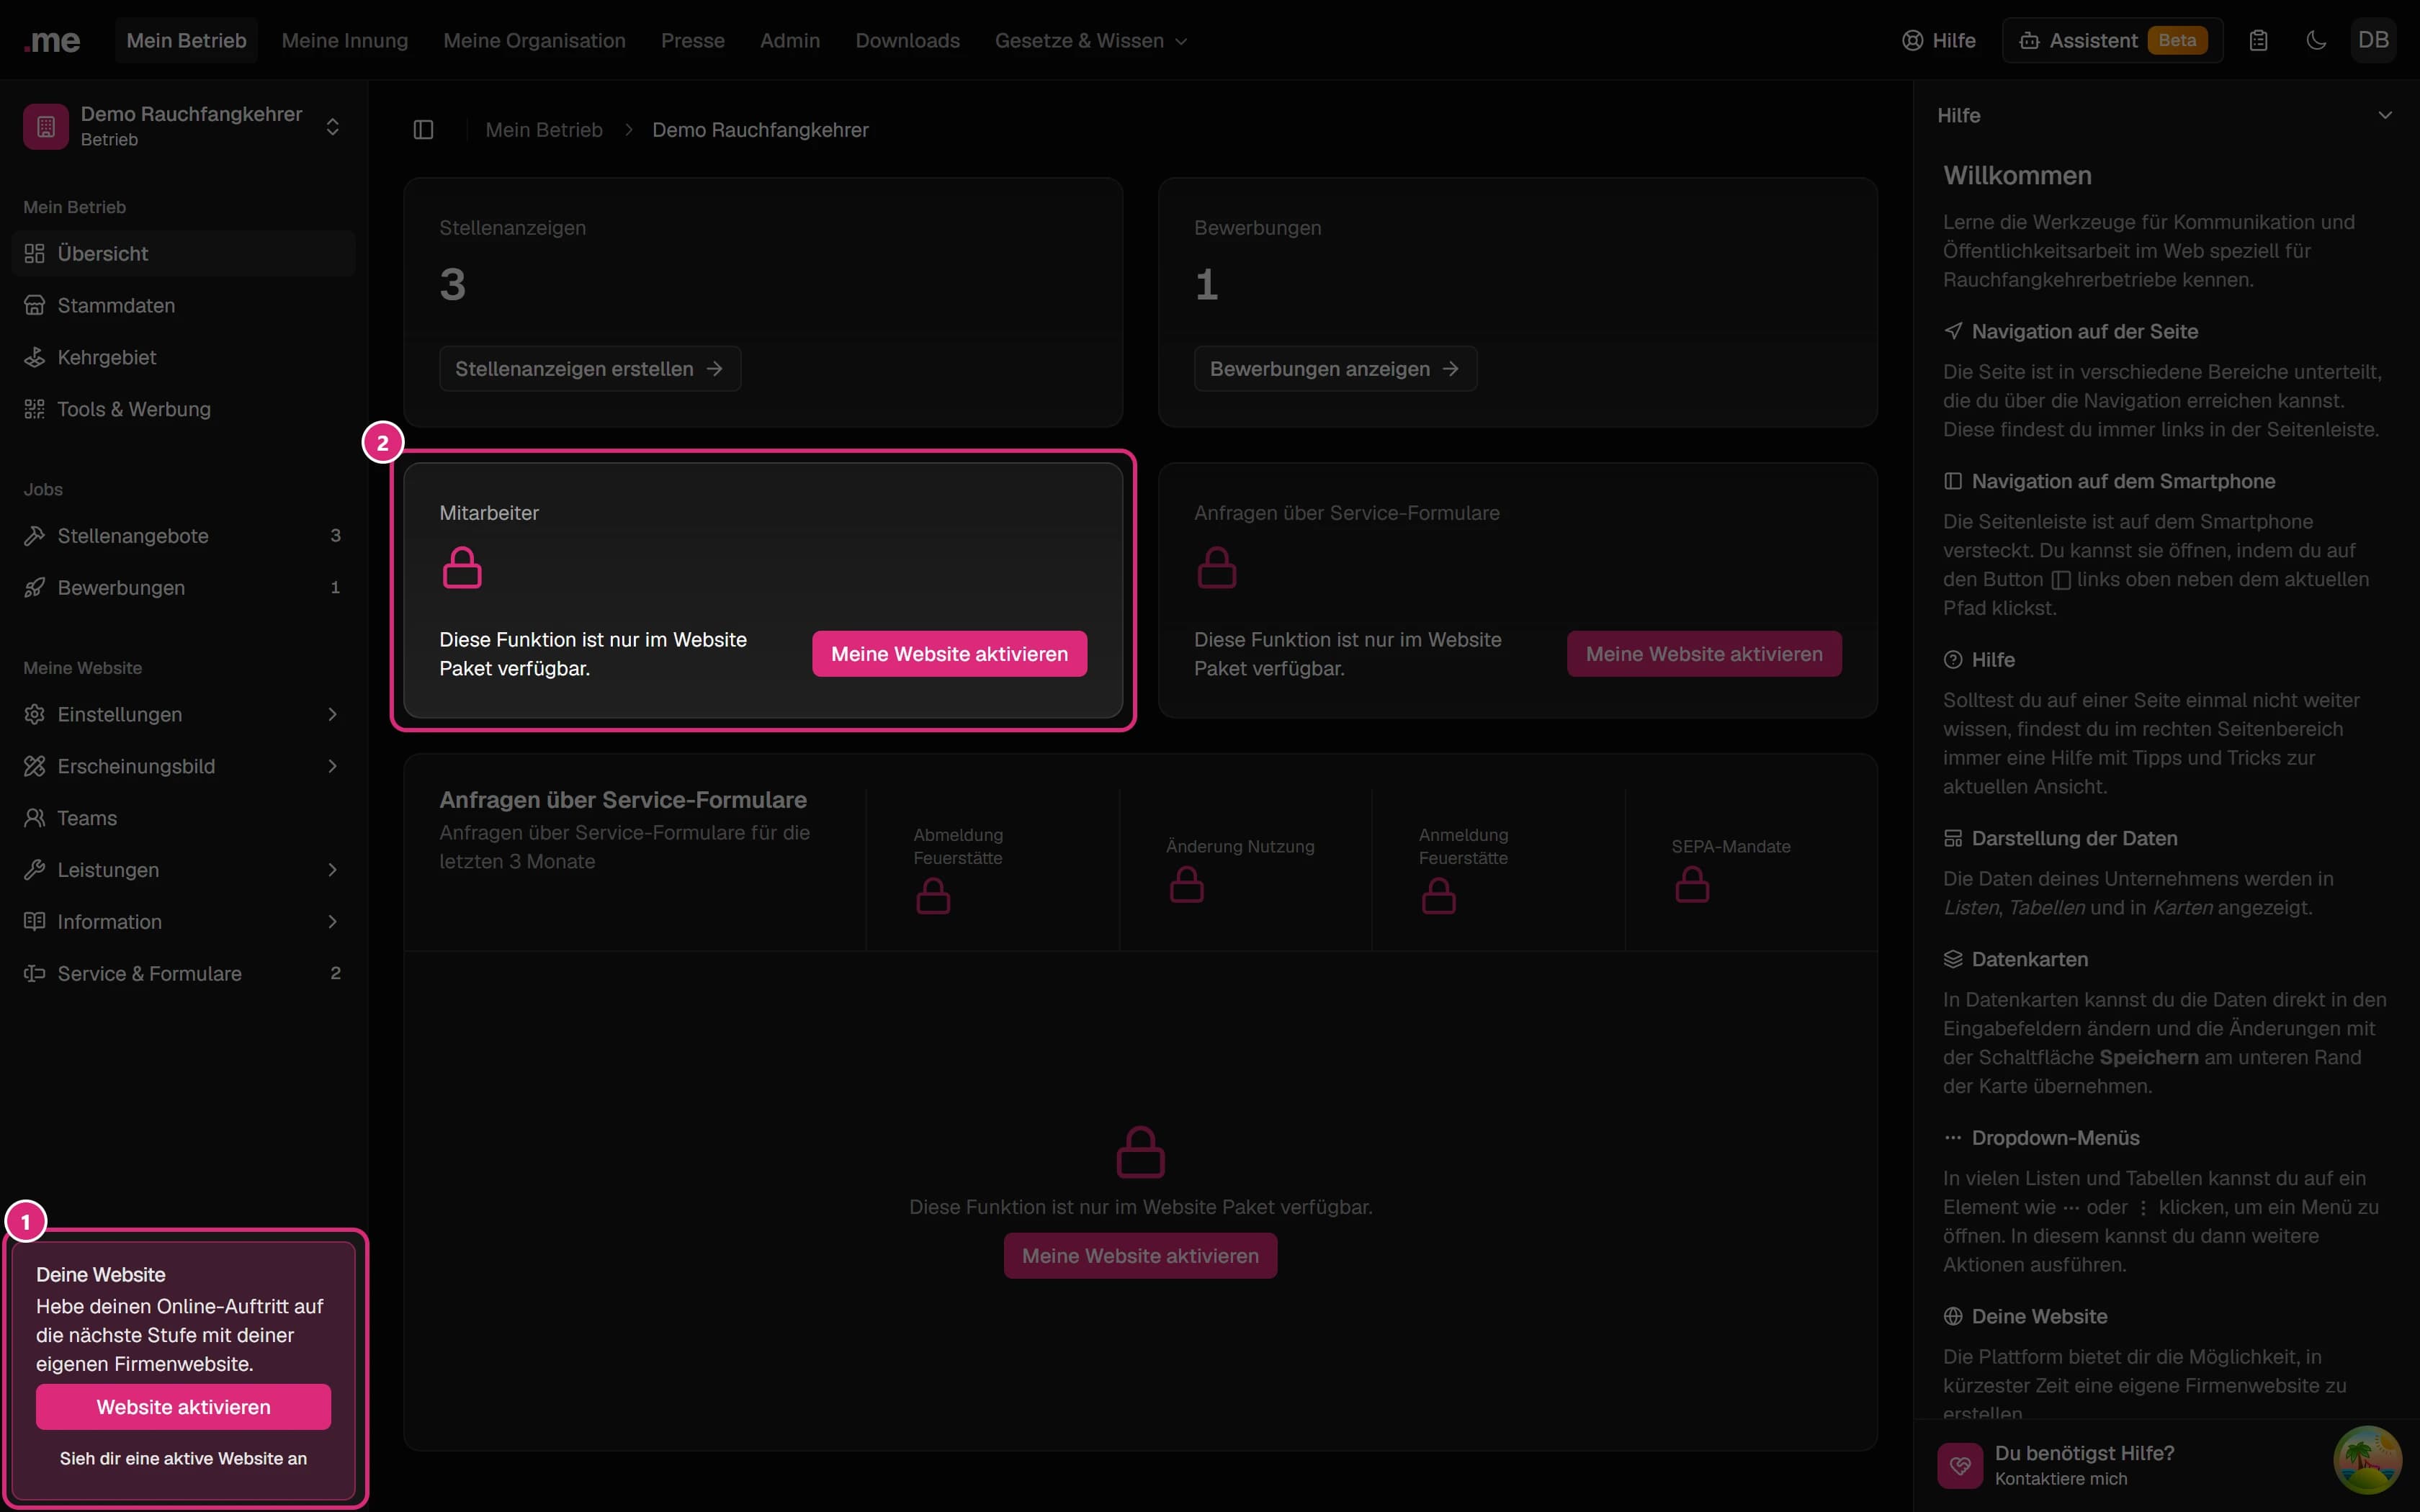Image resolution: width=2420 pixels, height=1512 pixels.
Task: Open Kehrgebiet in sidebar
Action: coord(184,358)
